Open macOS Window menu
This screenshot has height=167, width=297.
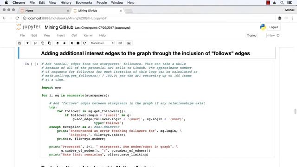117,3
